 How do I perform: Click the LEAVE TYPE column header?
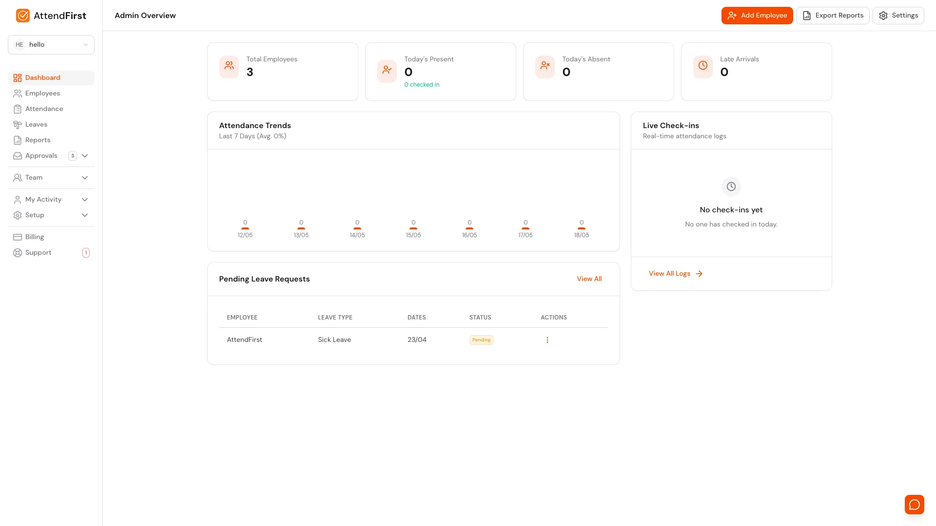(335, 318)
